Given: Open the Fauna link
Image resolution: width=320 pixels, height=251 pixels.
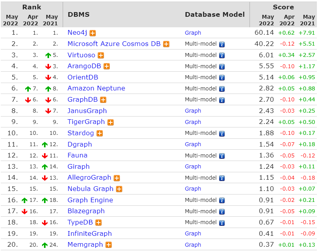Looking at the screenshot, I should click(x=77, y=156).
